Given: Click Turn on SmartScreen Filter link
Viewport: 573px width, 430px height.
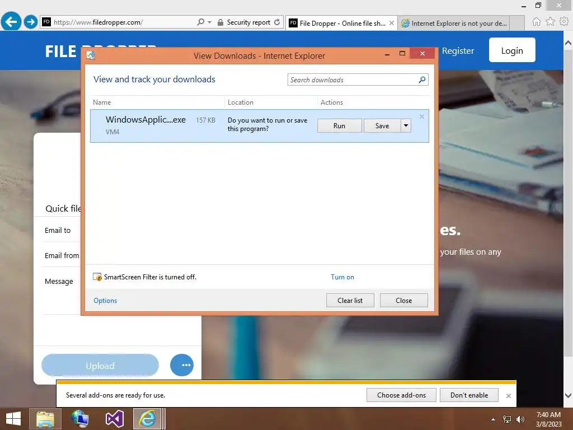Looking at the screenshot, I should (342, 277).
